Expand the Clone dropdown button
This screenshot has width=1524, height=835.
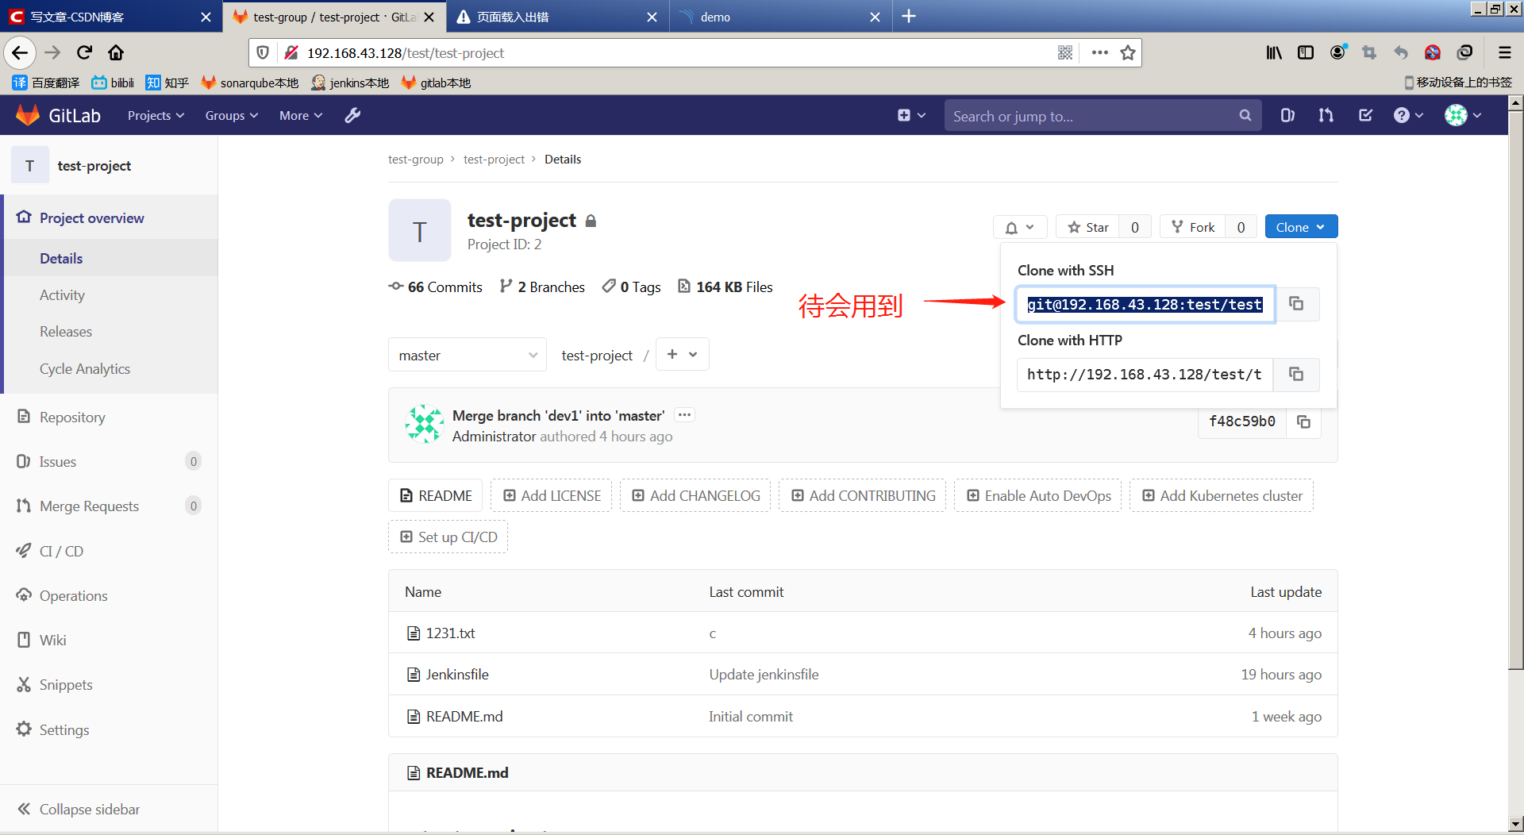pyautogui.click(x=1300, y=226)
